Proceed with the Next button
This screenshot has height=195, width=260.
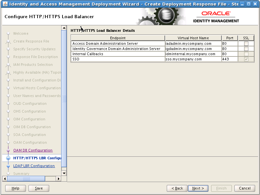coord(198,188)
